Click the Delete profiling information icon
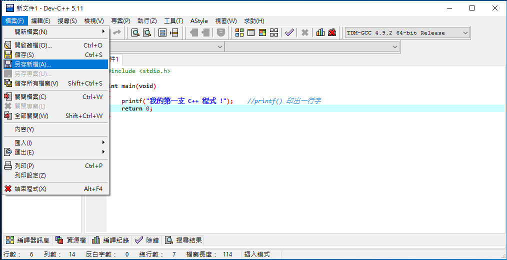Viewport: 507px width, 260px height. 332,32
